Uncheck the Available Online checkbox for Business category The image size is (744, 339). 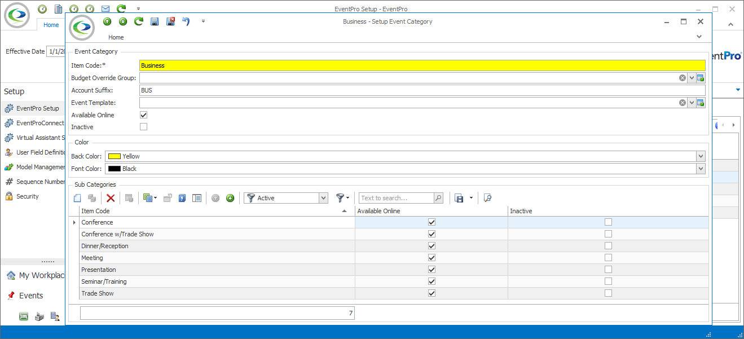click(143, 115)
